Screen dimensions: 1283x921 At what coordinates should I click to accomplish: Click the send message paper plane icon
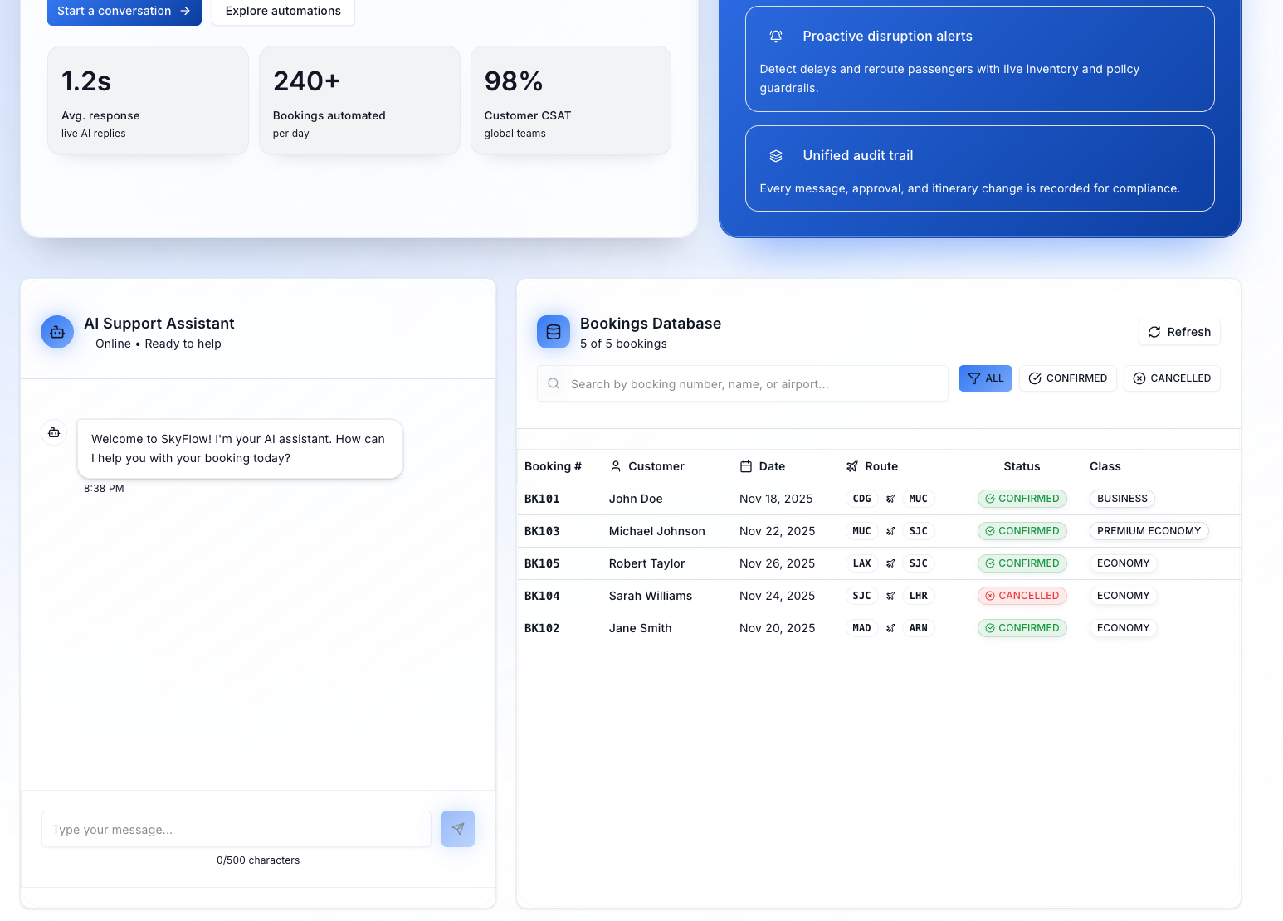pyautogui.click(x=457, y=829)
